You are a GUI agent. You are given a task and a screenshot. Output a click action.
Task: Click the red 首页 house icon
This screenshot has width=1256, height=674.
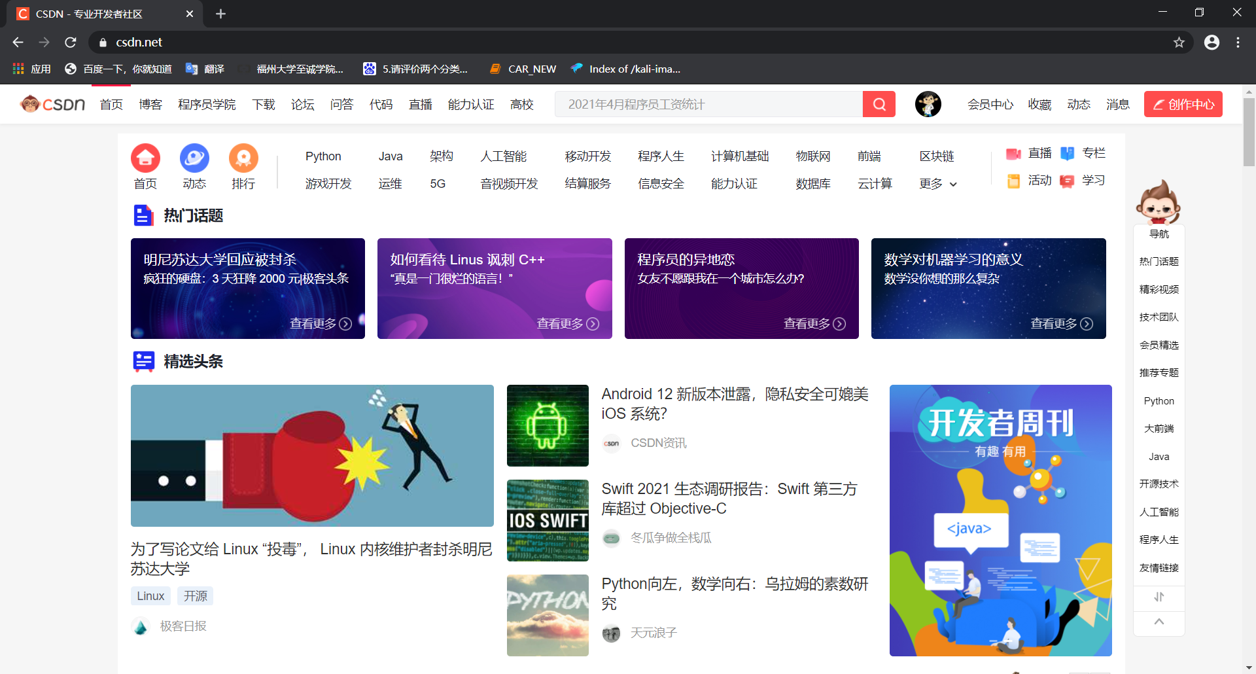coord(145,158)
